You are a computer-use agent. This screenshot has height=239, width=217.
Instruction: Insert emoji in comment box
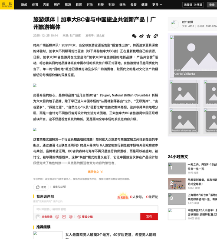click(x=57, y=216)
